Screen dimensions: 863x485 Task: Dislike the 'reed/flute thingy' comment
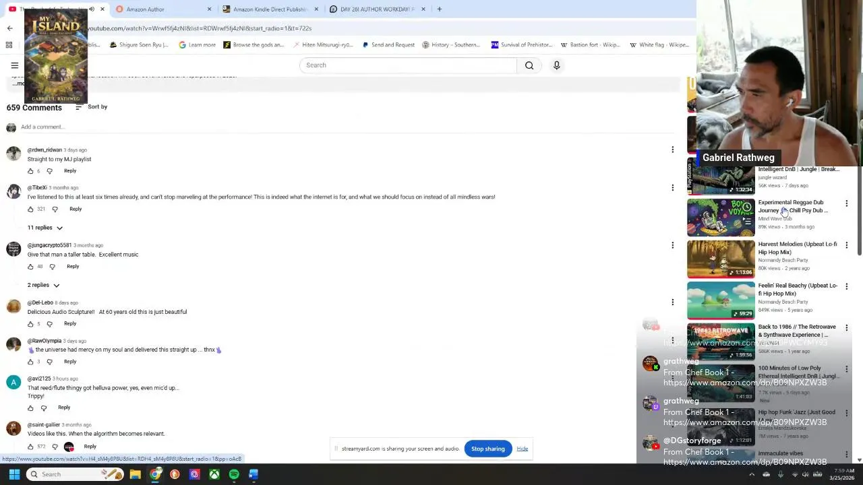point(44,408)
